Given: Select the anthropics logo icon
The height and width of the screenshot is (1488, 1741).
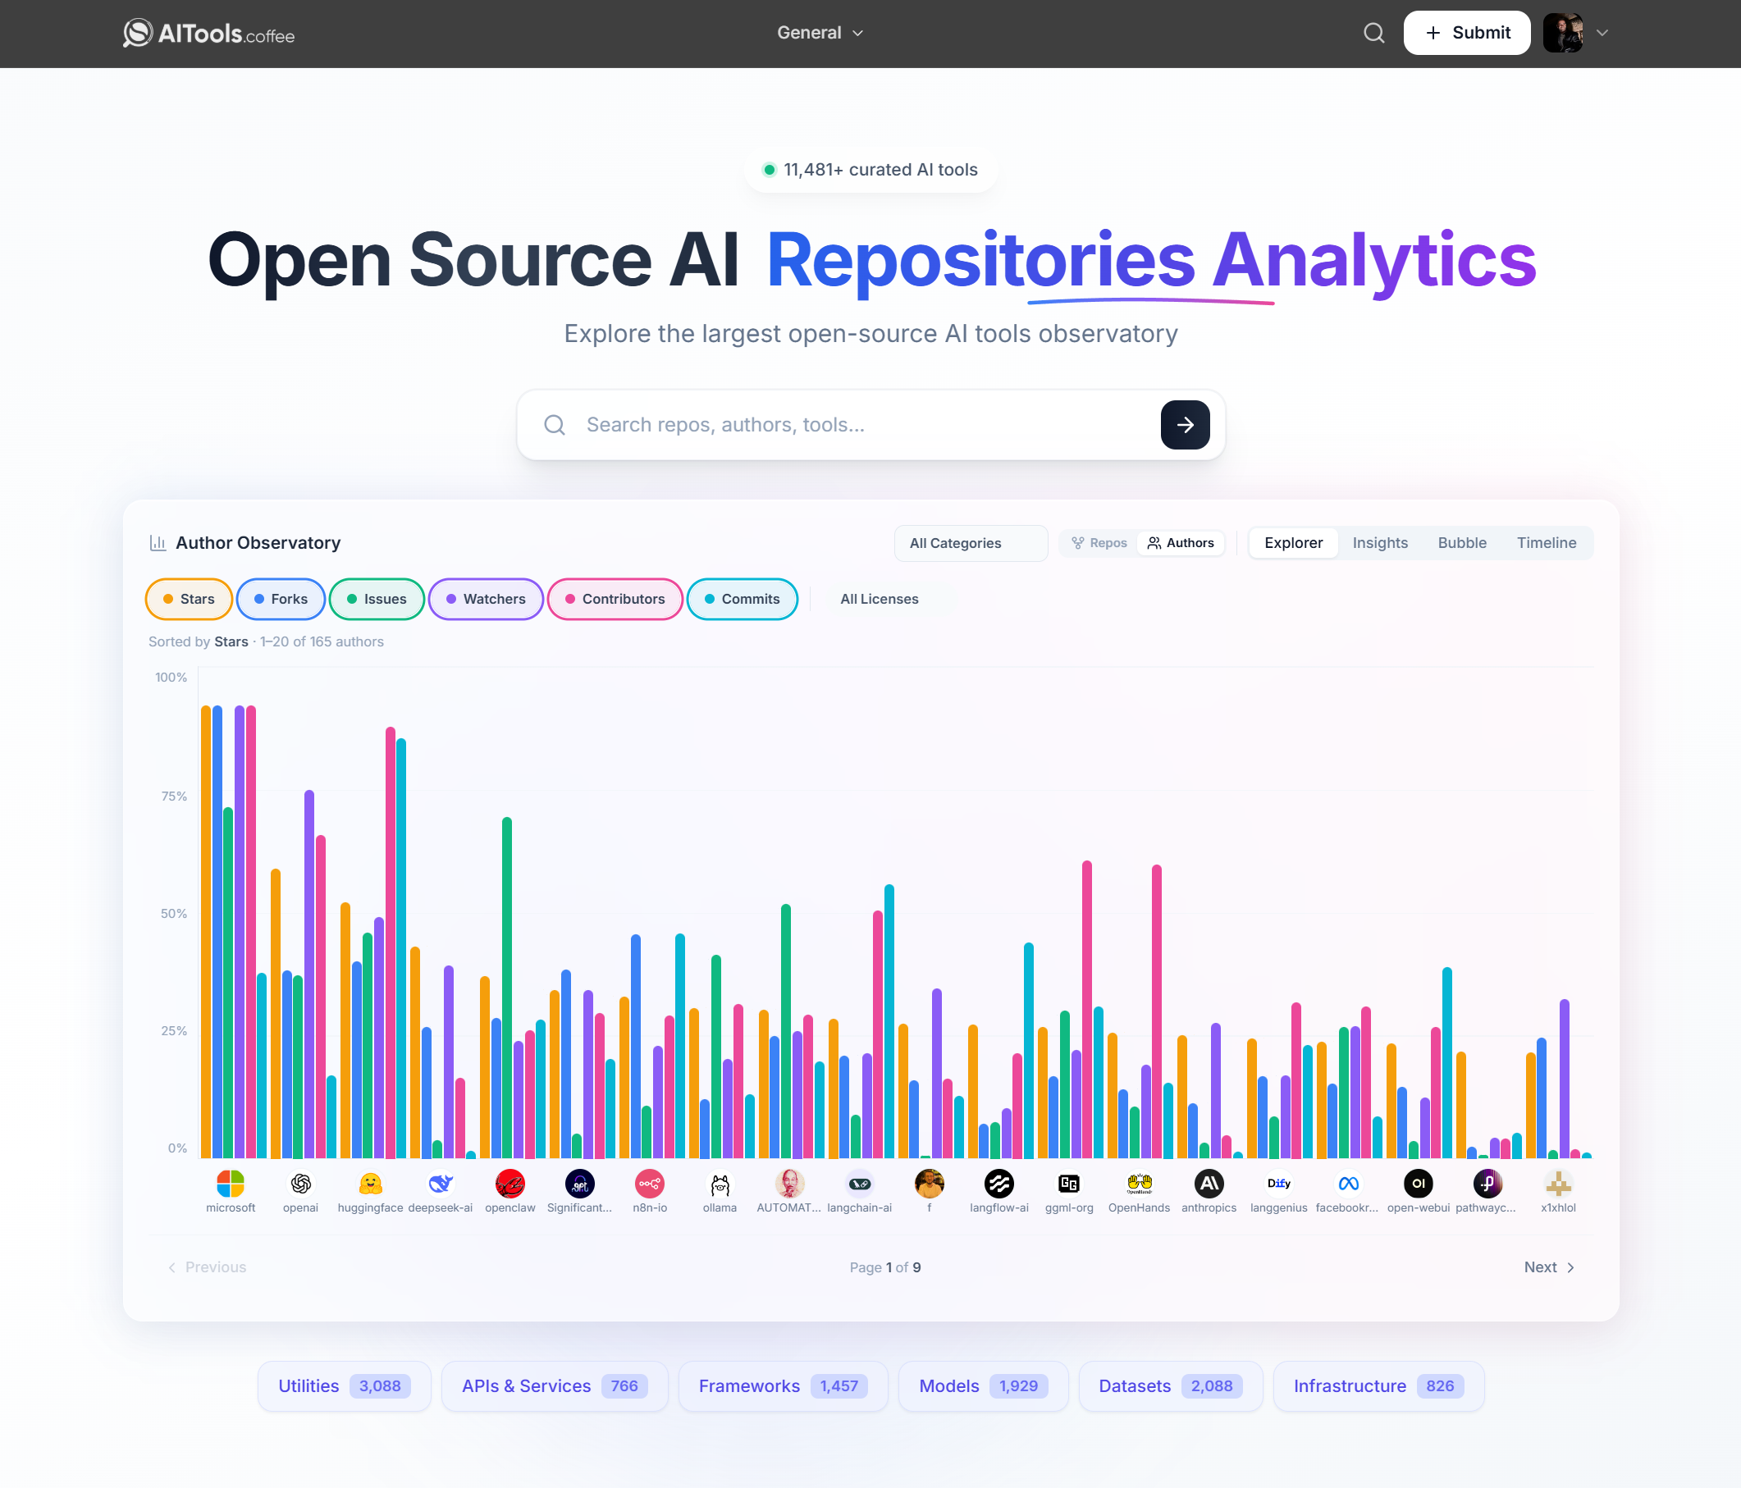Looking at the screenshot, I should (1209, 1182).
